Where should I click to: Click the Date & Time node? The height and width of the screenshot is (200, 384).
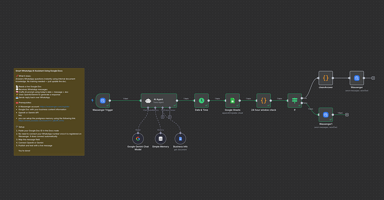click(202, 101)
